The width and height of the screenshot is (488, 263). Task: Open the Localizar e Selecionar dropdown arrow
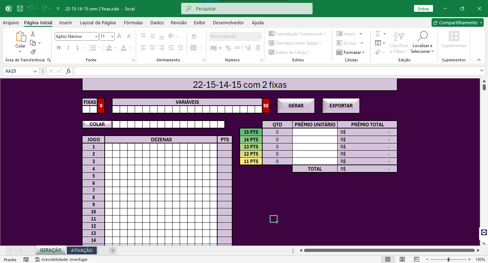432,51
